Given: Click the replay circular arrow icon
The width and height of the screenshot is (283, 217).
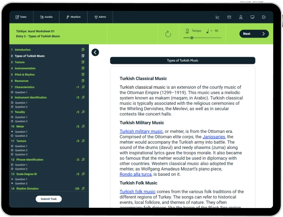Looking at the screenshot, I should 168,34.
